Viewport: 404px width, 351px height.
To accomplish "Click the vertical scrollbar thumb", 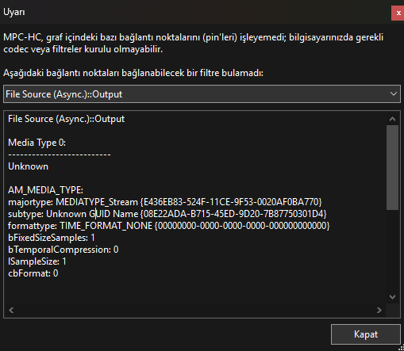I will 392,168.
